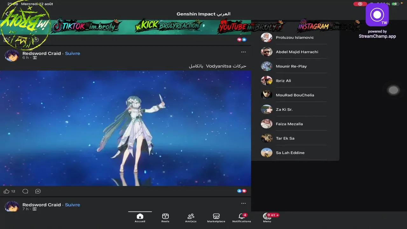Click Mounir Re-Play avatar
Screen dimensions: 407x229
[x=266, y=66]
